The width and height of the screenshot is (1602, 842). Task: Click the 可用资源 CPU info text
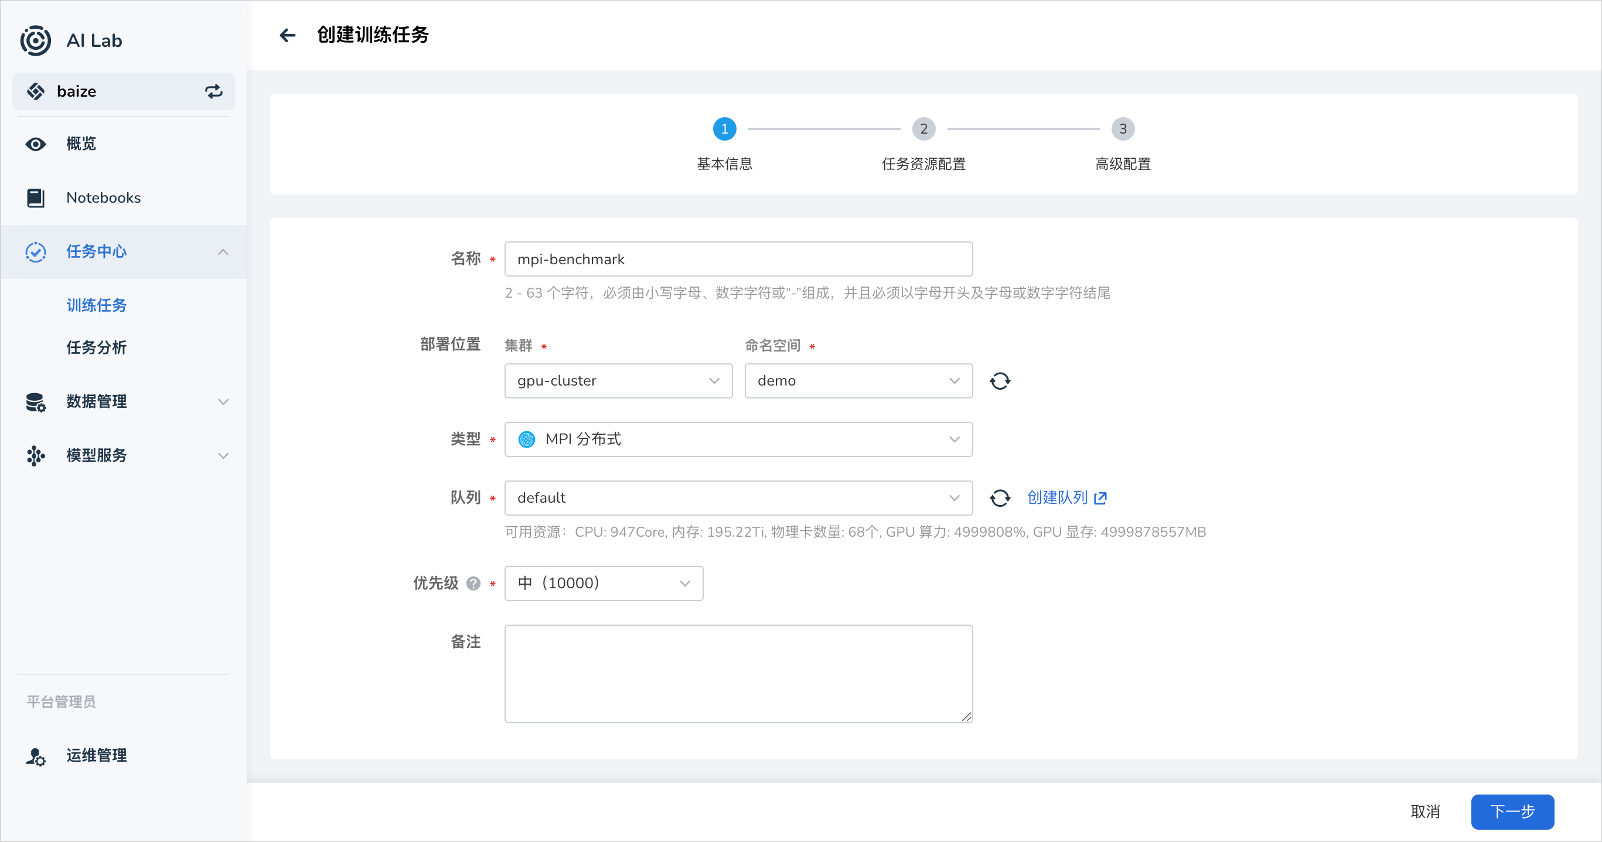tap(855, 532)
